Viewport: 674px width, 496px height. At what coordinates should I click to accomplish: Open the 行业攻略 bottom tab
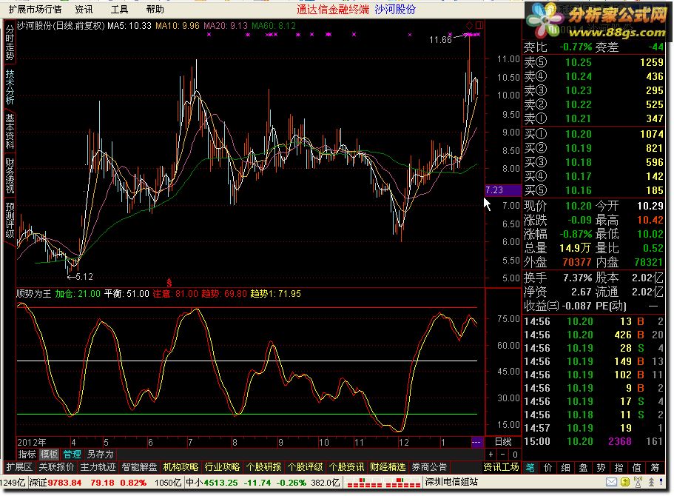222,467
